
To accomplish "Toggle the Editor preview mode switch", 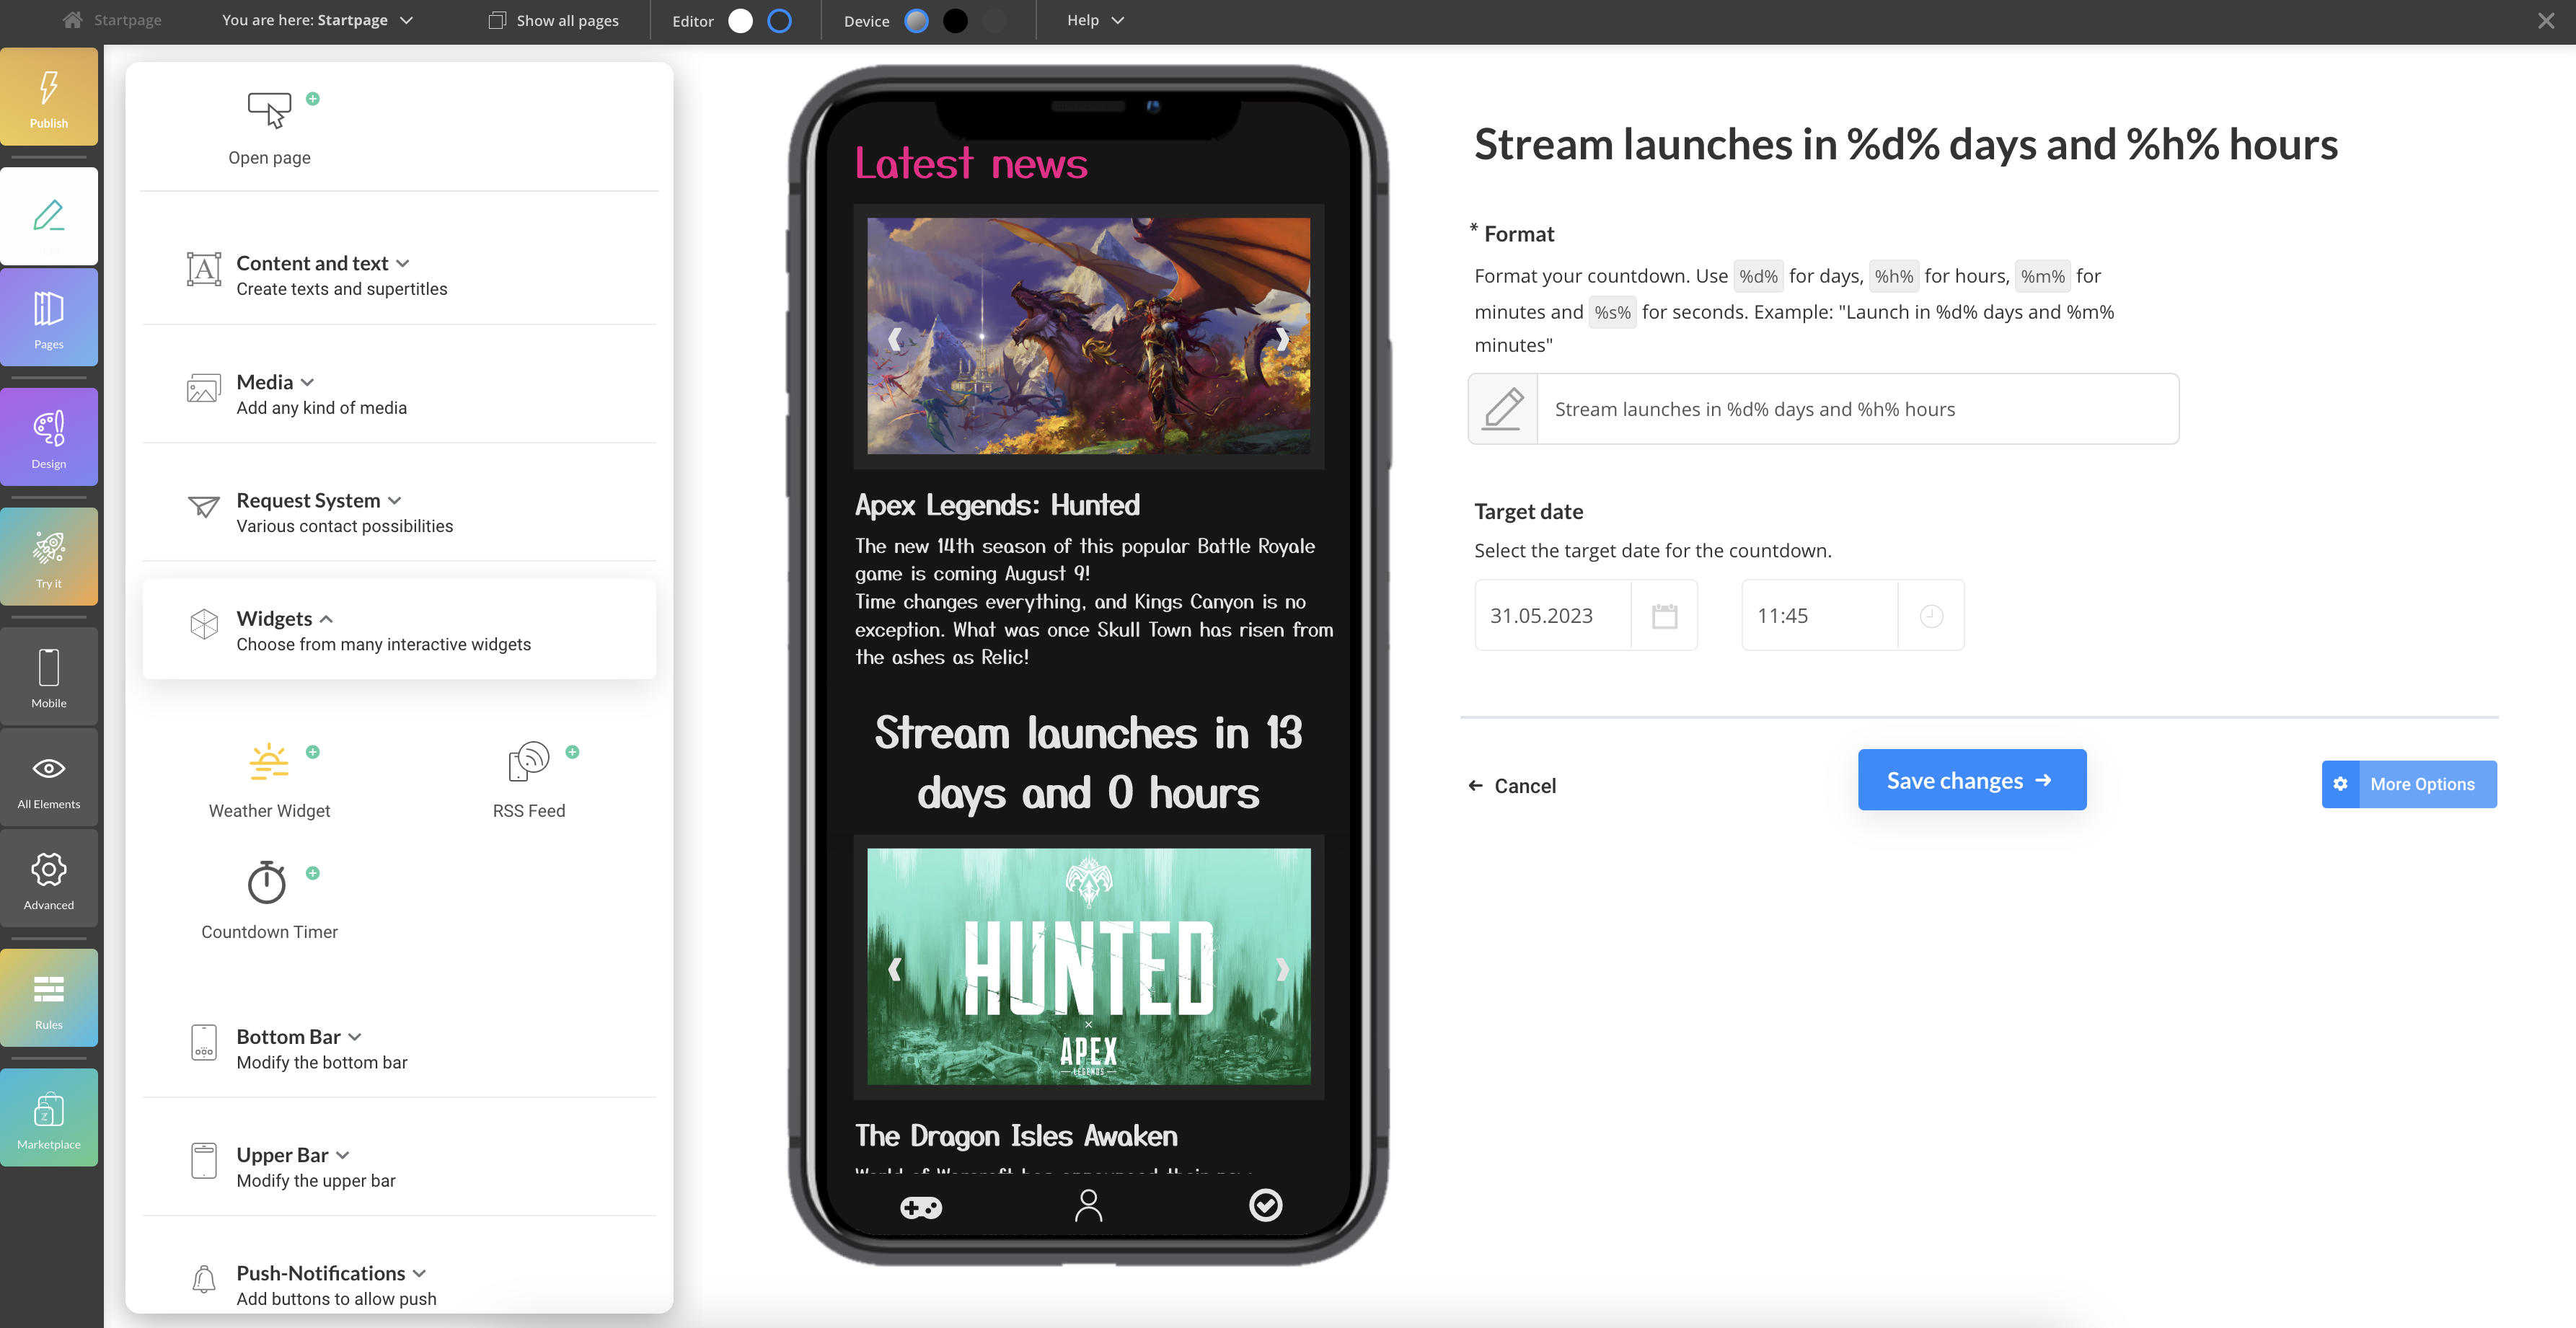I will (x=779, y=20).
